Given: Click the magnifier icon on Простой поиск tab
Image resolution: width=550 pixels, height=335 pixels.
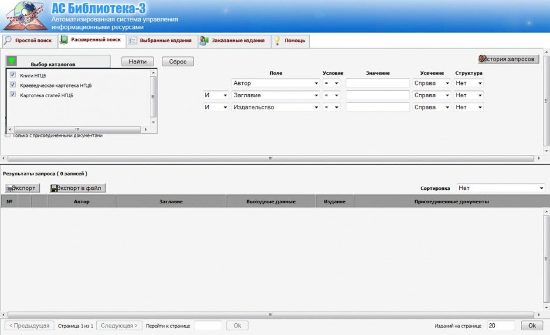Looking at the screenshot, I should coord(8,41).
